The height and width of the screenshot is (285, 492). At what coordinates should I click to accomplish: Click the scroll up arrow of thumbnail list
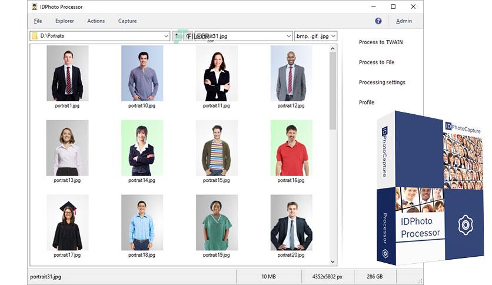pos(333,49)
